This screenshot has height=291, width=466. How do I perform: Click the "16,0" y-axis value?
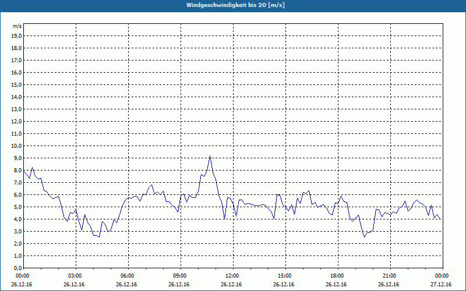tap(16, 72)
